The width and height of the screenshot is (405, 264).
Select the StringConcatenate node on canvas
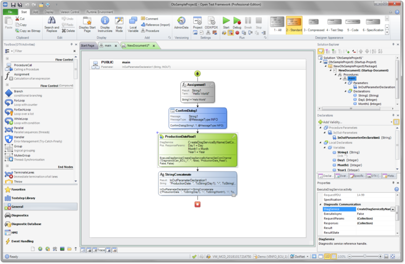(197, 184)
